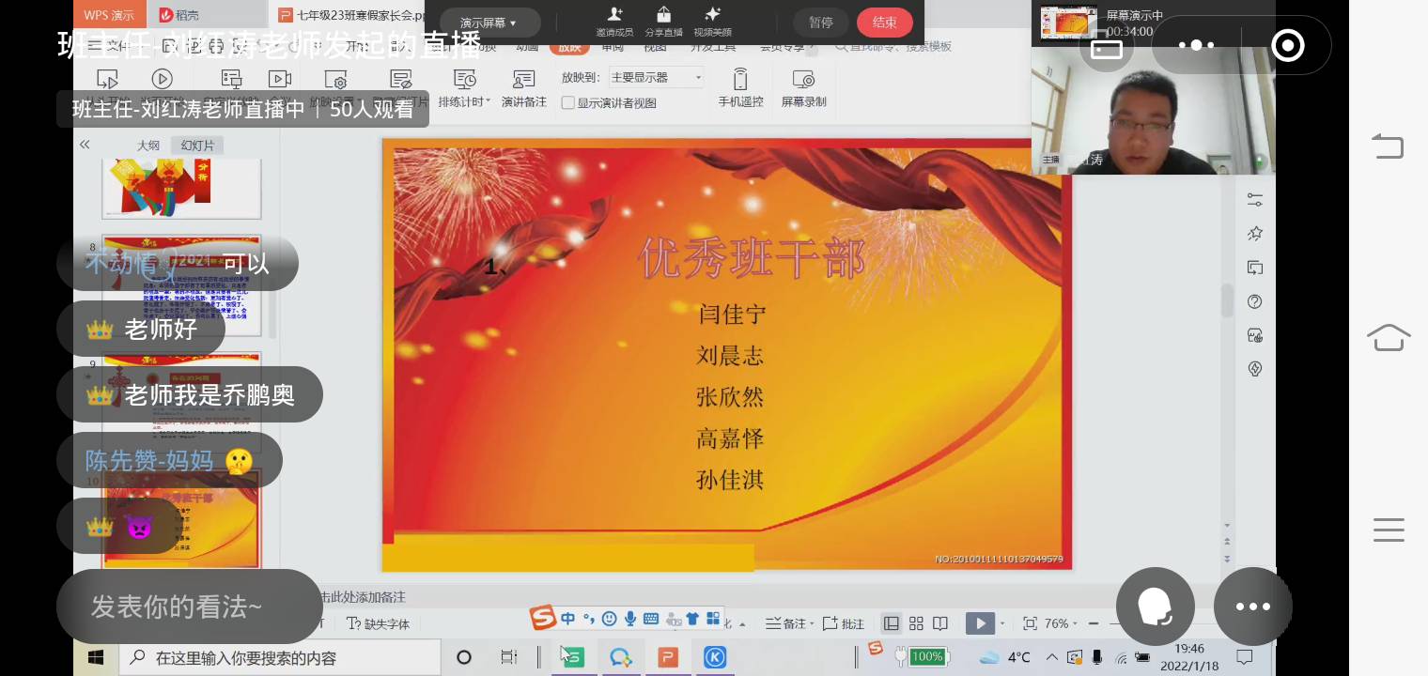Image resolution: width=1428 pixels, height=676 pixels.
Task: Click the Windows Start button
Action: pos(96,657)
